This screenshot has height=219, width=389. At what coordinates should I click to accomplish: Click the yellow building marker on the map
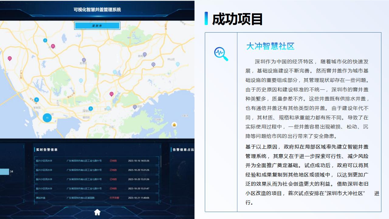pyautogui.click(x=174, y=124)
